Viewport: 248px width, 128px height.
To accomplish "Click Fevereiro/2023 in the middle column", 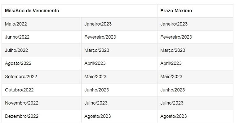I will (x=100, y=37).
